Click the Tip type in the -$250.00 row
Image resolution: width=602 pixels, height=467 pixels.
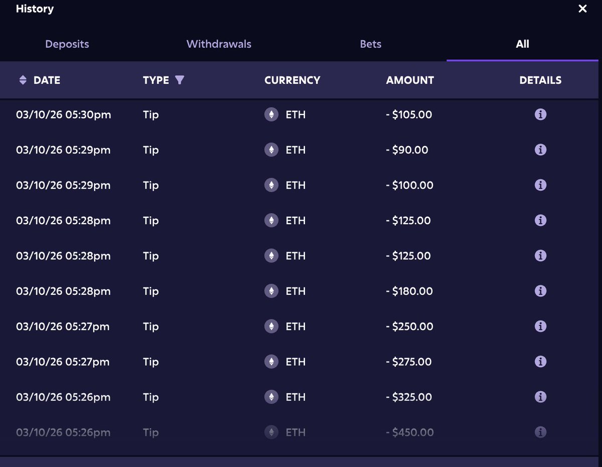pyautogui.click(x=150, y=327)
